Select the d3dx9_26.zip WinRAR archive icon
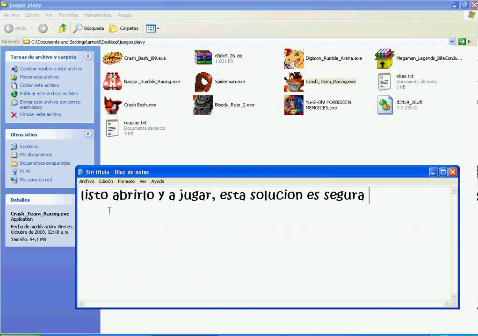Screen dimensions: 478x336 coord(203,58)
